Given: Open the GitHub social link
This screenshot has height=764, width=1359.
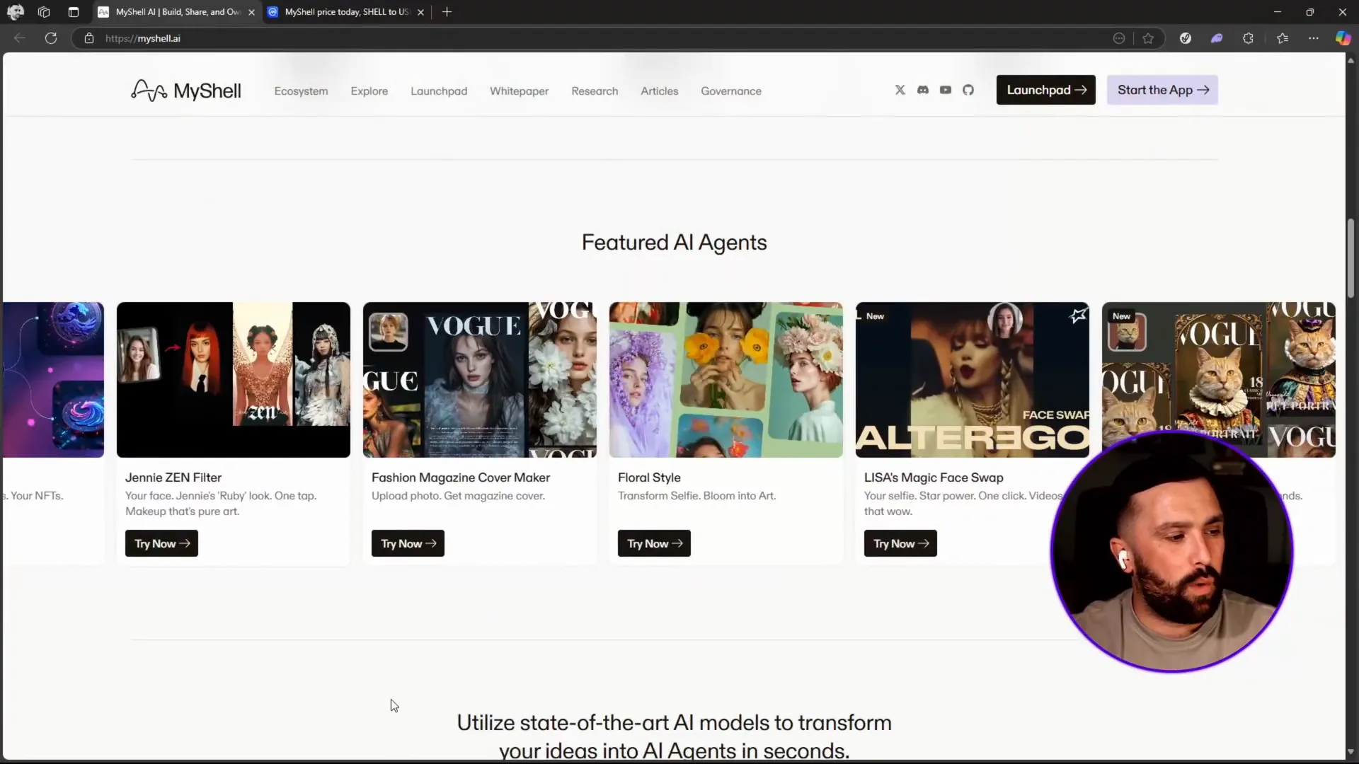Looking at the screenshot, I should tap(968, 90).
